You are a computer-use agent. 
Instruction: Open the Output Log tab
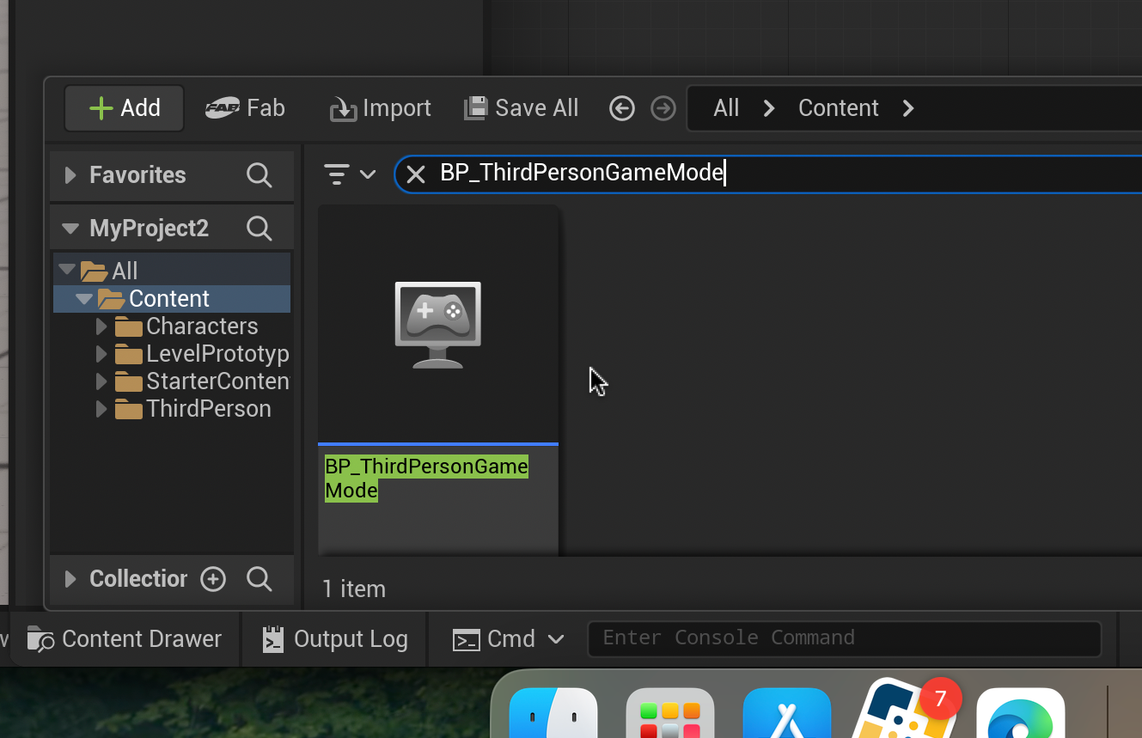[x=335, y=639]
